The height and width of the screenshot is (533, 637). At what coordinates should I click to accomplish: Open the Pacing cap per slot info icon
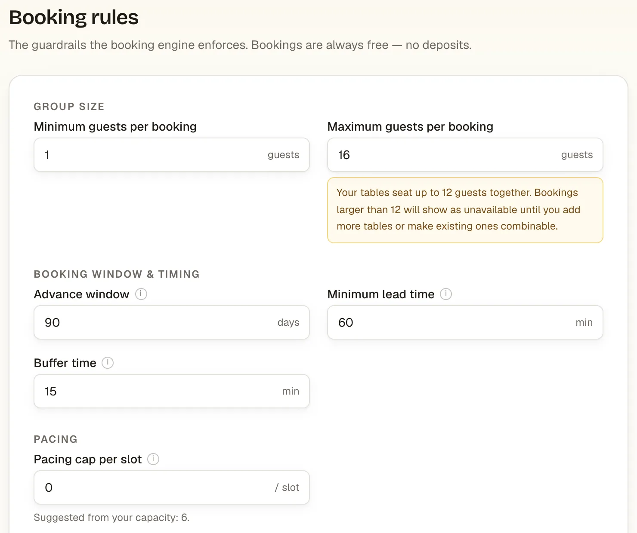coord(153,459)
